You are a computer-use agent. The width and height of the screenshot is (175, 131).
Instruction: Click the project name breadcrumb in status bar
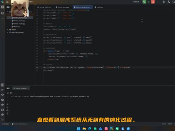pyautogui.click(x=5, y=124)
